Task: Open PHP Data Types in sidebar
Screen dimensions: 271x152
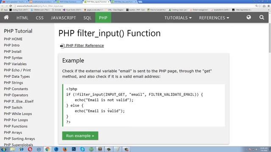Action: pos(17,76)
